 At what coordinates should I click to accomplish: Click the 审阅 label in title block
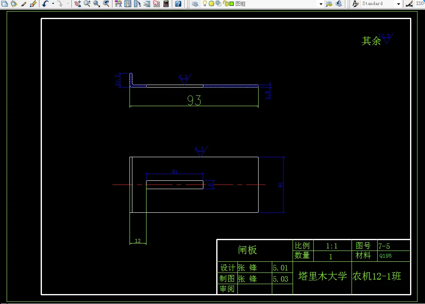tap(227, 289)
